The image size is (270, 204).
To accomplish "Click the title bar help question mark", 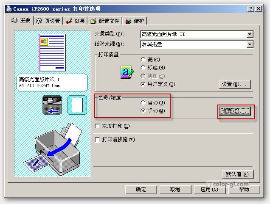I will [251, 9].
